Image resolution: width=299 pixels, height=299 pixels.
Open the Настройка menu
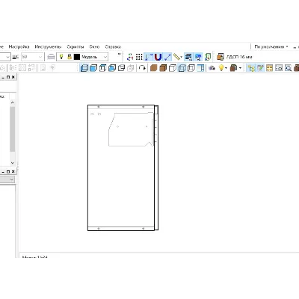pyautogui.click(x=19, y=46)
